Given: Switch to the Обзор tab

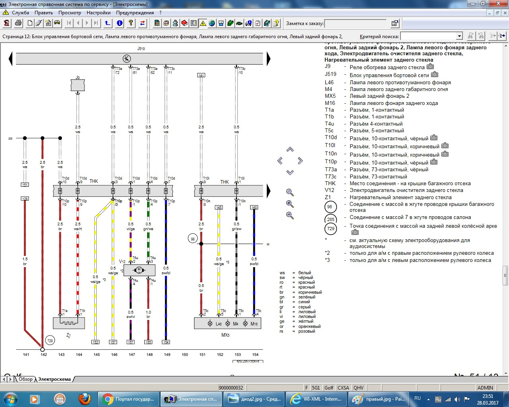Looking at the screenshot, I should coord(25,379).
